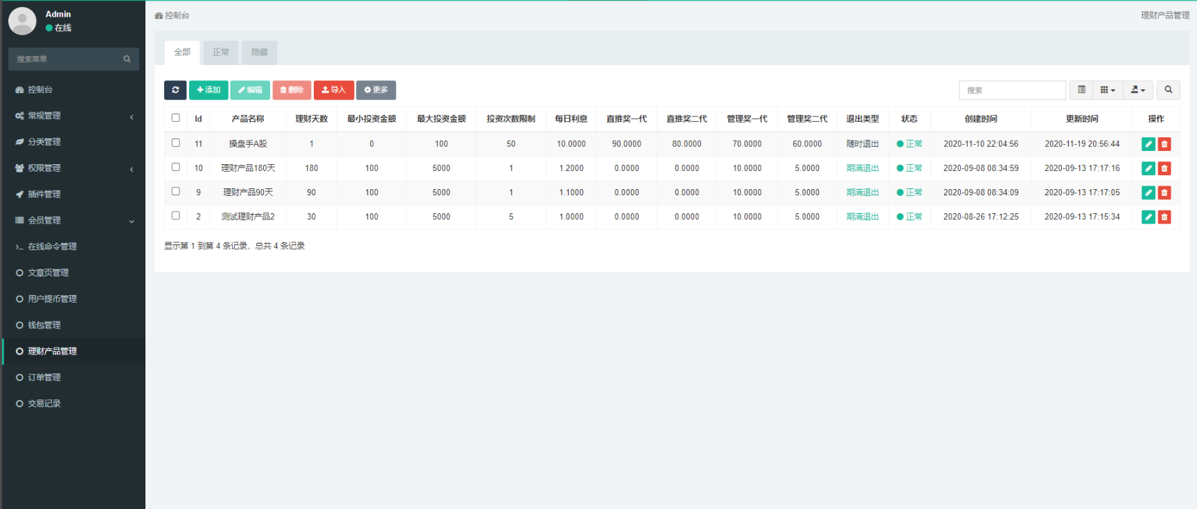Click the 导入 import button
This screenshot has height=509, width=1197.
pos(333,90)
